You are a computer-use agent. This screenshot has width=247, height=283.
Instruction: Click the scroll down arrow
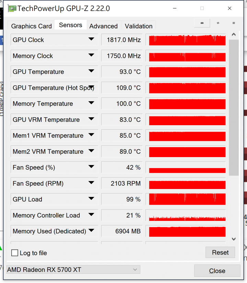234,239
